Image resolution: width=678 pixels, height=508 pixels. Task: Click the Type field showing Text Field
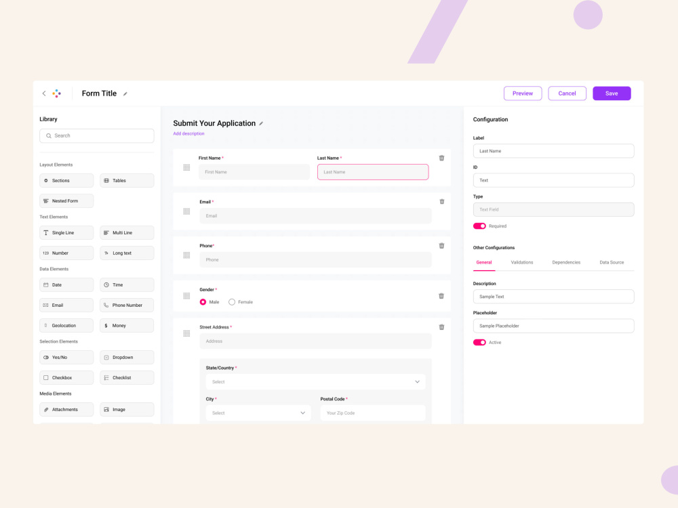[x=553, y=209]
